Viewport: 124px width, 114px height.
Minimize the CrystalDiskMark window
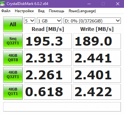pos(89,4)
